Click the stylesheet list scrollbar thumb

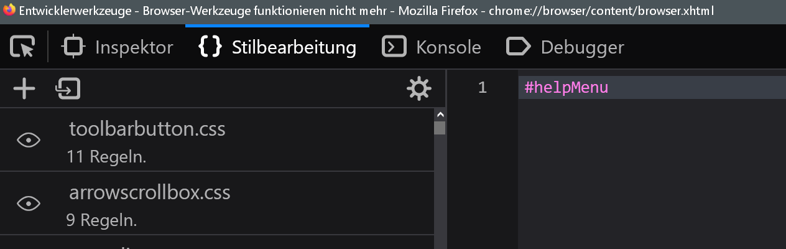(440, 128)
